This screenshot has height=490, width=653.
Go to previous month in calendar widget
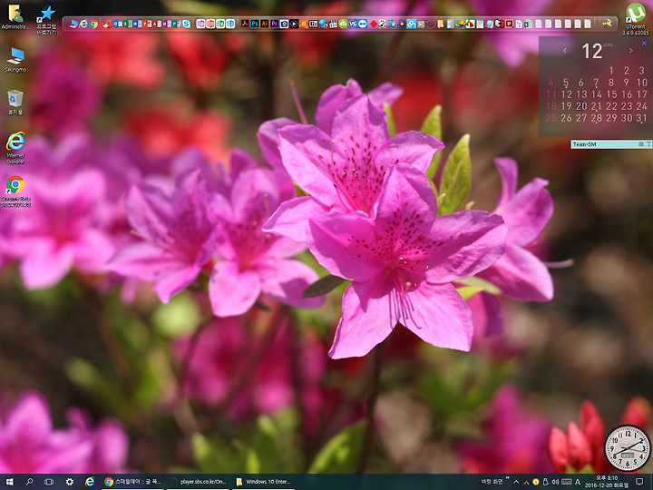pos(565,51)
